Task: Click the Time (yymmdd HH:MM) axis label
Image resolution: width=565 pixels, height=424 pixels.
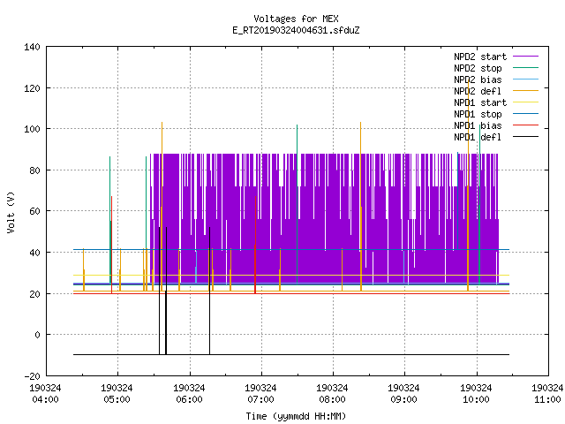Action: 296,416
